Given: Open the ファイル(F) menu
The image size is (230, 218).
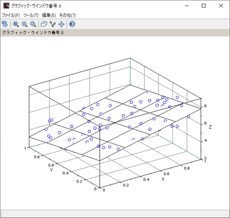Looking at the screenshot, I should pyautogui.click(x=11, y=15).
